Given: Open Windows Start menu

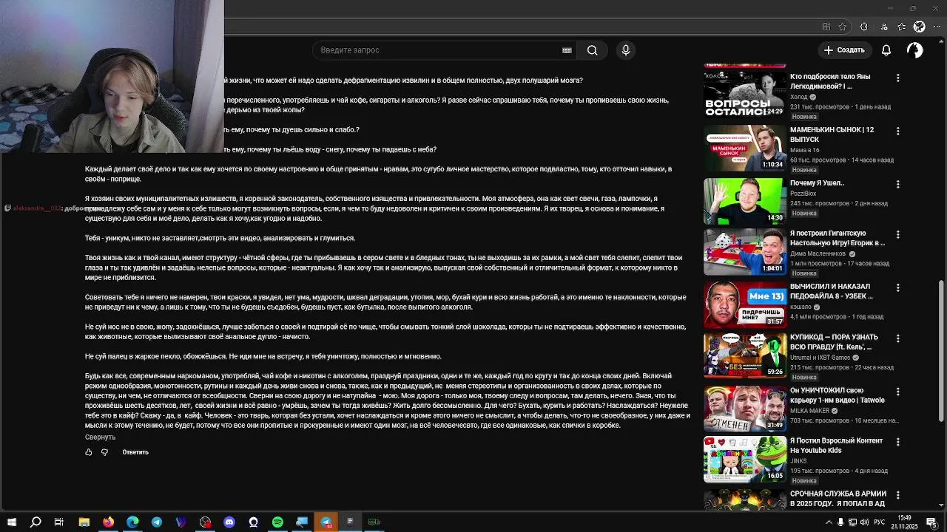Looking at the screenshot, I should pos(11,522).
